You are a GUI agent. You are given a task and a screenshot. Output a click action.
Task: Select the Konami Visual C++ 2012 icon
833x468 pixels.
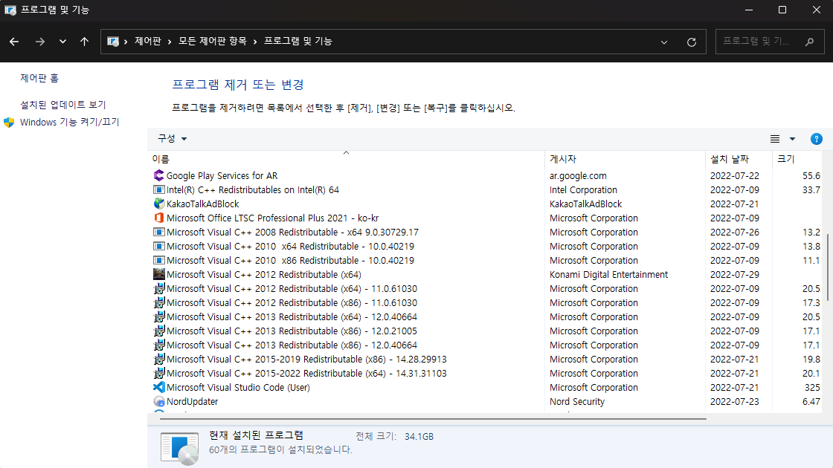[x=159, y=274]
